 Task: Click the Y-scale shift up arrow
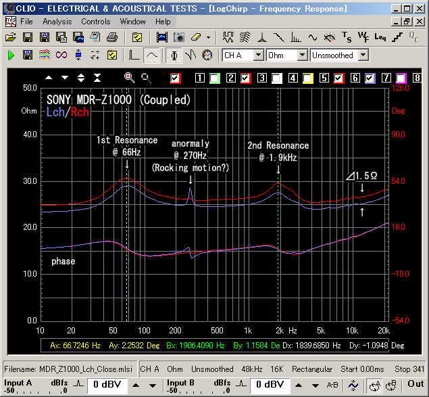pos(49,78)
